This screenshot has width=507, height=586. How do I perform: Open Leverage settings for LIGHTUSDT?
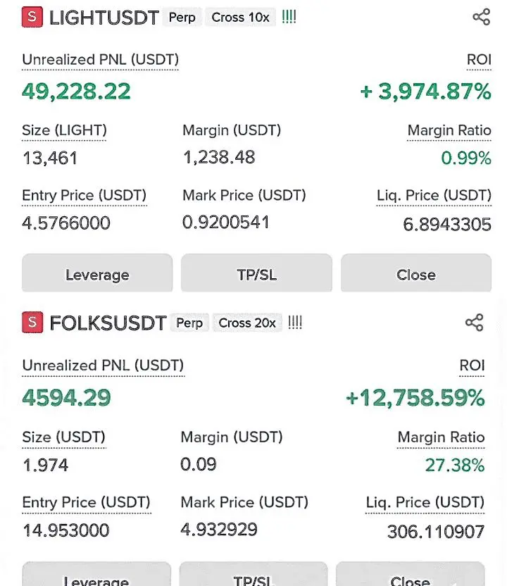pyautogui.click(x=97, y=273)
